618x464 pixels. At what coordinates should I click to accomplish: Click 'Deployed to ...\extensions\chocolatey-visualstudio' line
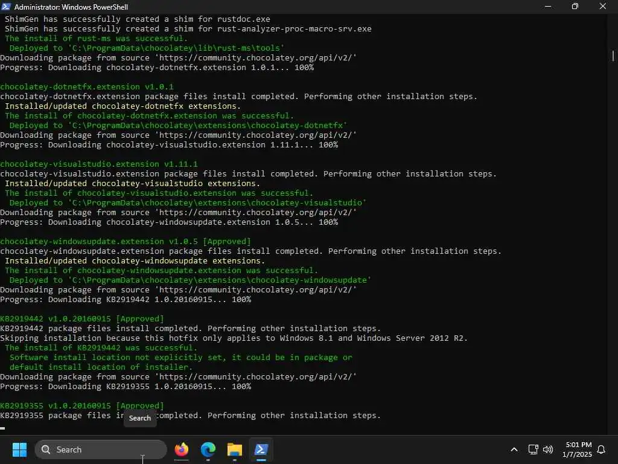(188, 203)
